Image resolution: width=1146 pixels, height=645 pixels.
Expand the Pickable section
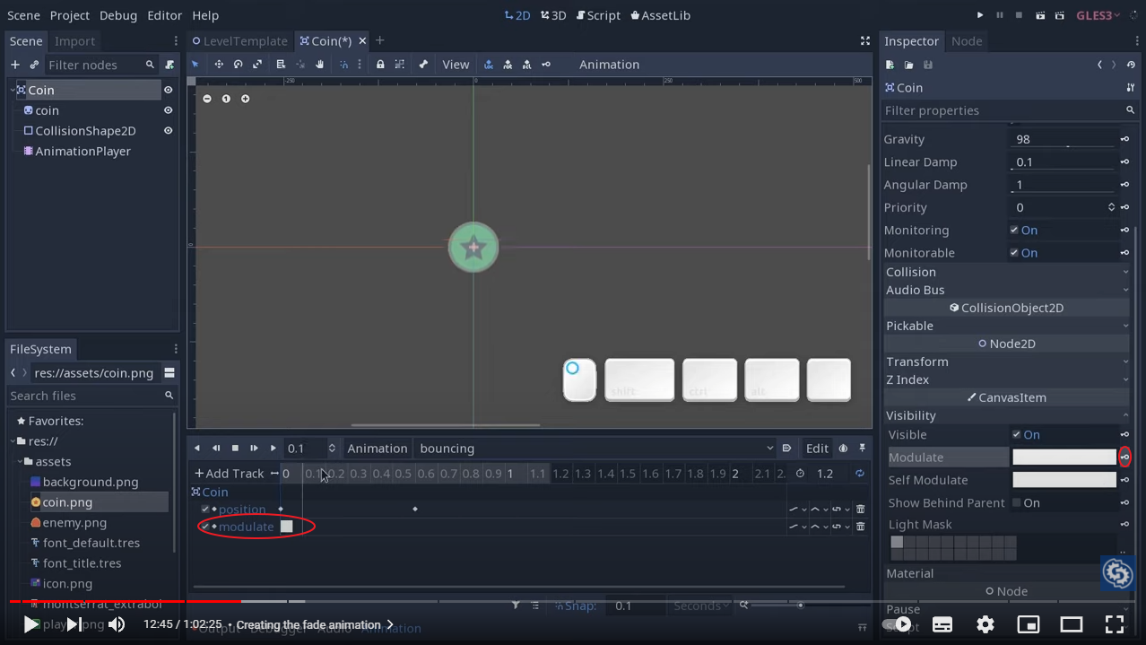coord(1006,326)
